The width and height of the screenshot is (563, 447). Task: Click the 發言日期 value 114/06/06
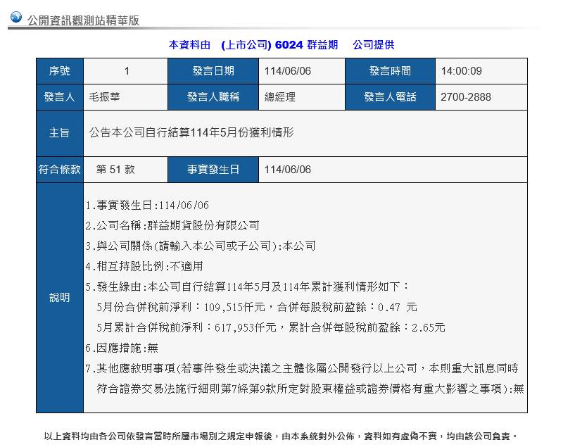point(288,71)
